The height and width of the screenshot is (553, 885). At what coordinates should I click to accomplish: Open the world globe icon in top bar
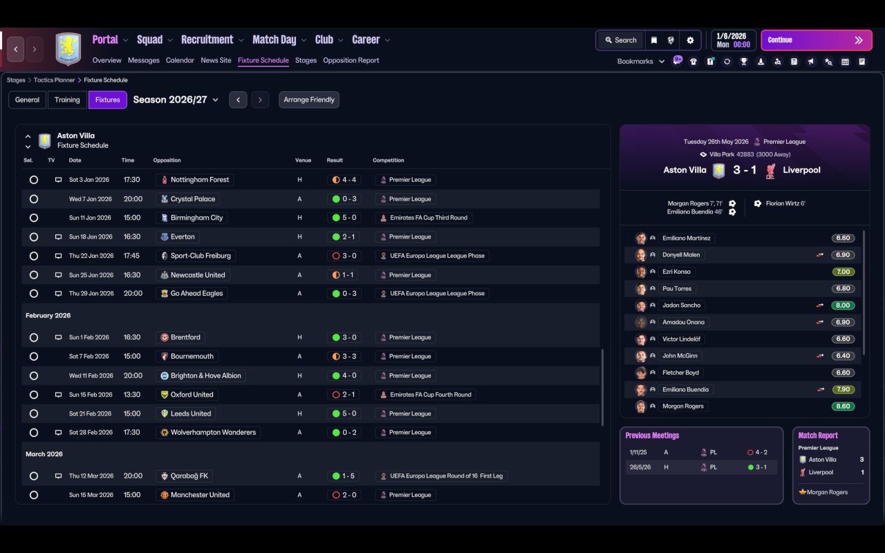point(671,40)
